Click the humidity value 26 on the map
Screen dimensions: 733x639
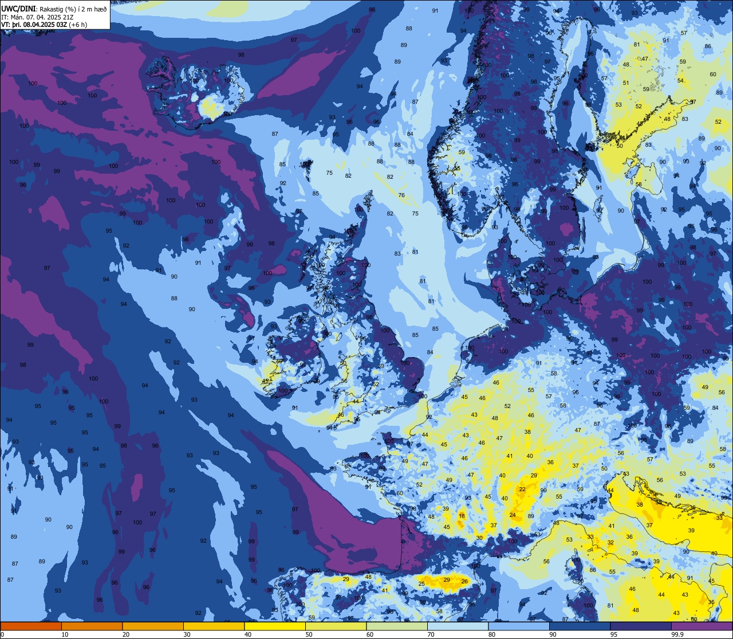(x=464, y=582)
